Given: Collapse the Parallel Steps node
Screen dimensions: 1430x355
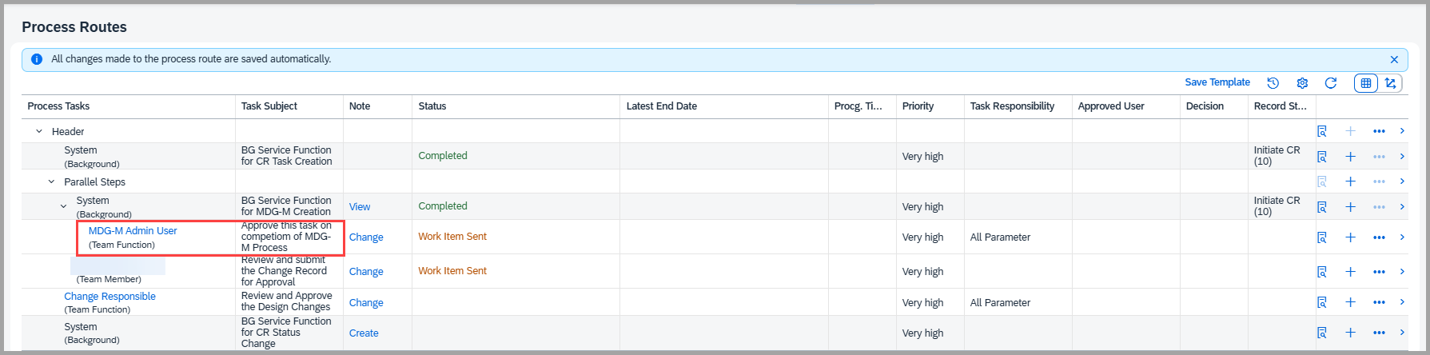Looking at the screenshot, I should click(51, 181).
